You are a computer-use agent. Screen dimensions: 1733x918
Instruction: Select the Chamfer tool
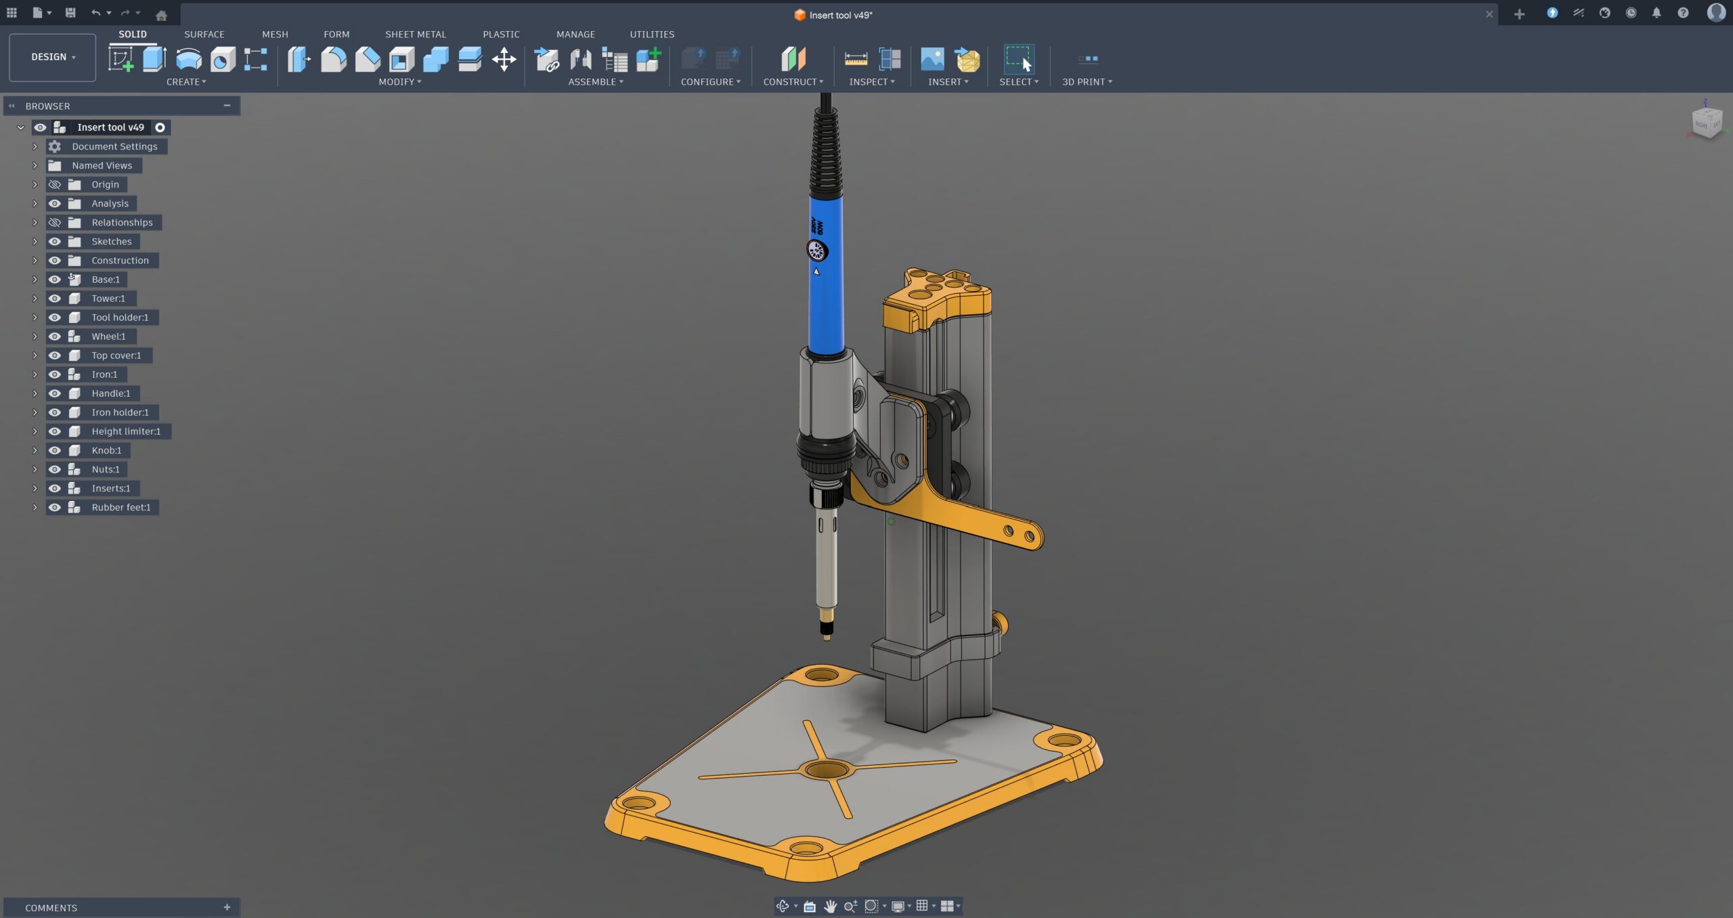[x=368, y=60]
